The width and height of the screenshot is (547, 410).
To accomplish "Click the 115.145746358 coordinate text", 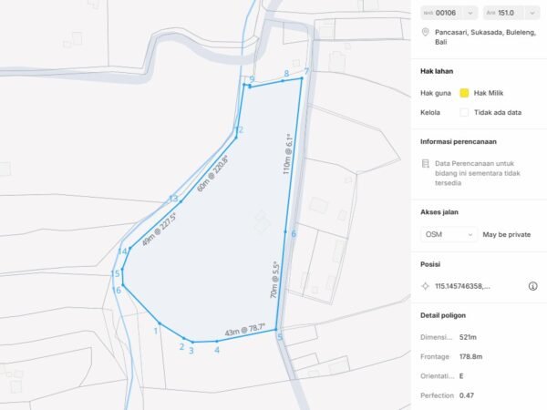I will click(462, 286).
